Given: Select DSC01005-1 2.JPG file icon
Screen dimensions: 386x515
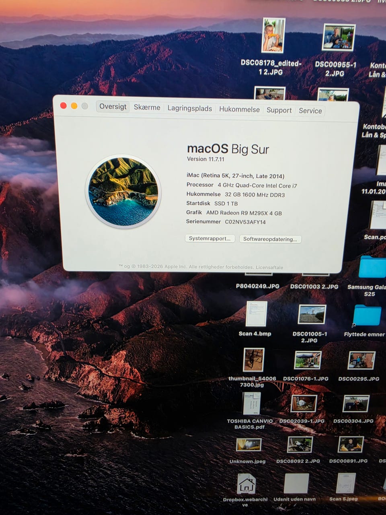Looking at the screenshot, I should [312, 314].
